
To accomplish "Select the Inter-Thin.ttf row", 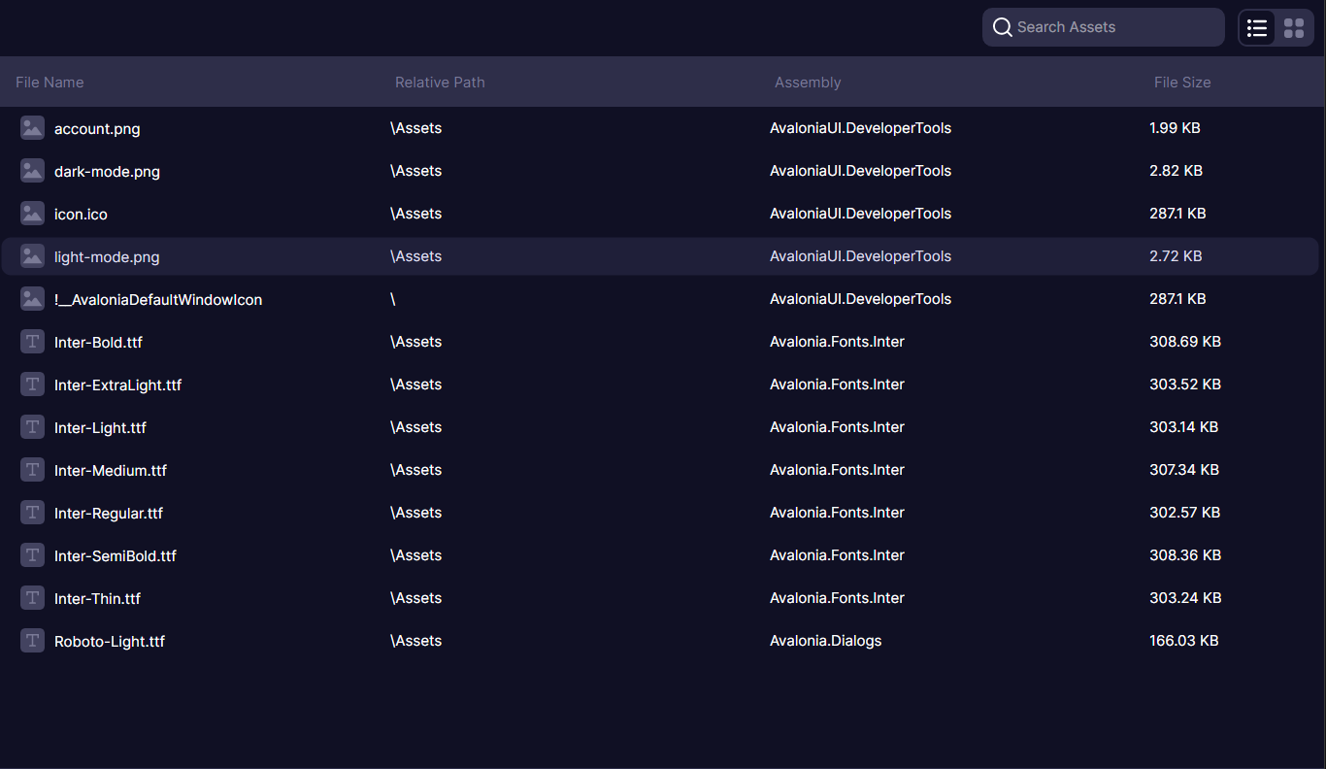I will [x=388, y=597].
